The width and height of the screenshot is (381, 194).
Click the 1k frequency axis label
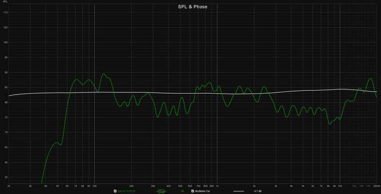tap(217, 186)
